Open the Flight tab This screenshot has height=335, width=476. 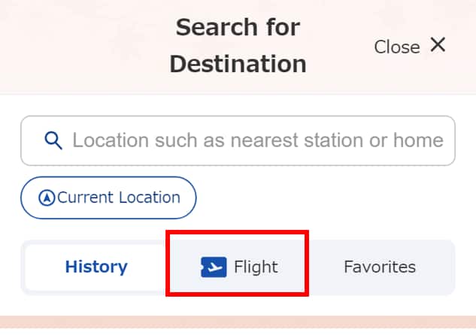238,267
